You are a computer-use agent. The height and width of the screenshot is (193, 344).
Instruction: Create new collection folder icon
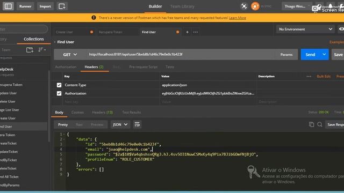pyautogui.click(x=30, y=50)
